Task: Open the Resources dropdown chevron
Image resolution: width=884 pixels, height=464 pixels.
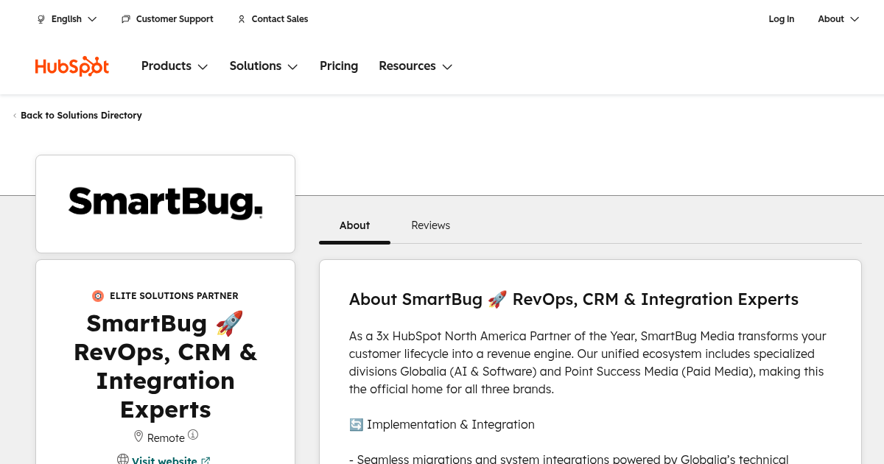Action: pos(447,67)
